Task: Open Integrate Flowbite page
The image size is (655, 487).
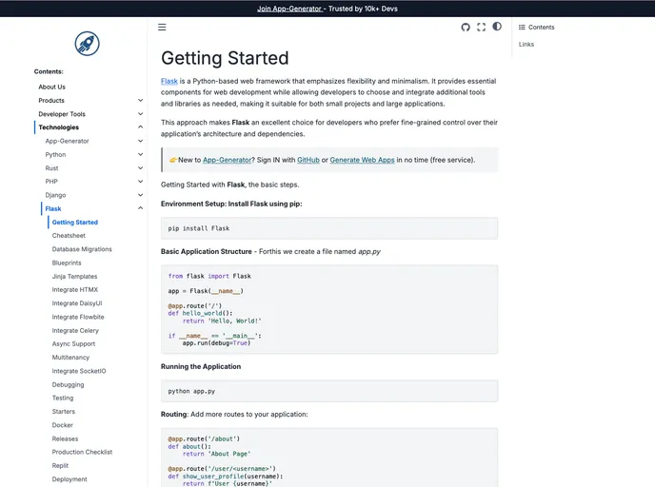Action: [78, 317]
